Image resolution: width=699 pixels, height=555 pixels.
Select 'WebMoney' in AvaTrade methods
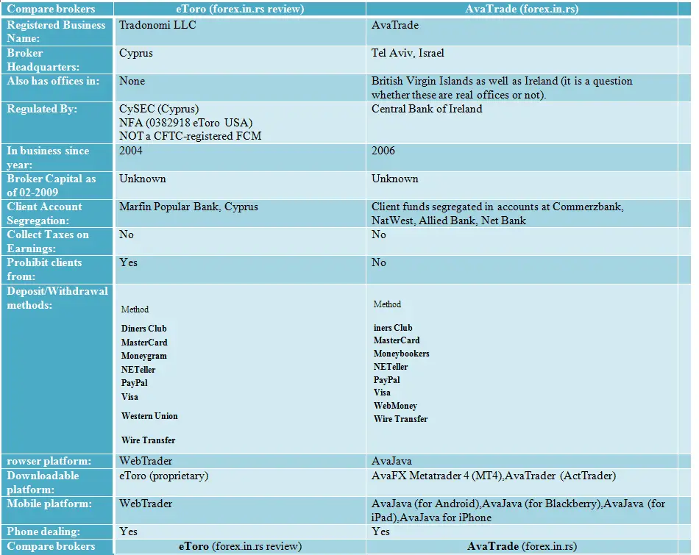click(x=395, y=406)
